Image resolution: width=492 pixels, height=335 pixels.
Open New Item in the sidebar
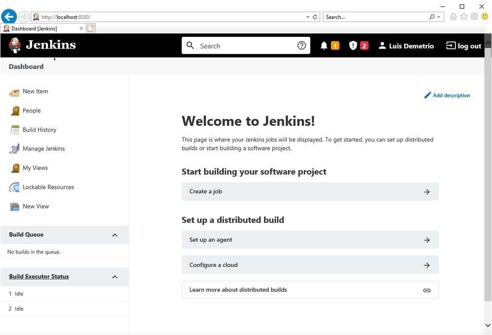pyautogui.click(x=35, y=91)
